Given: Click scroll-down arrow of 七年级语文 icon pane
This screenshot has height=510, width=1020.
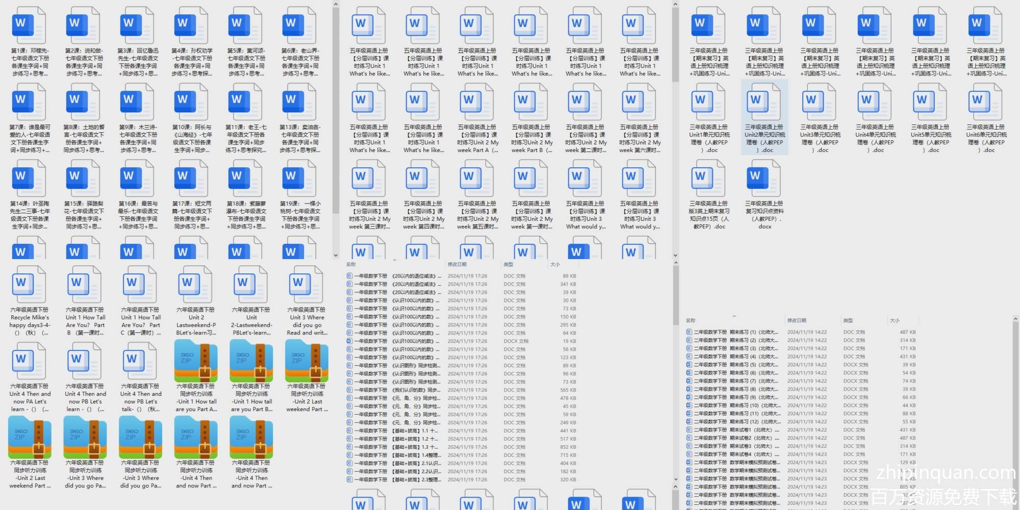Looking at the screenshot, I should pos(336,256).
